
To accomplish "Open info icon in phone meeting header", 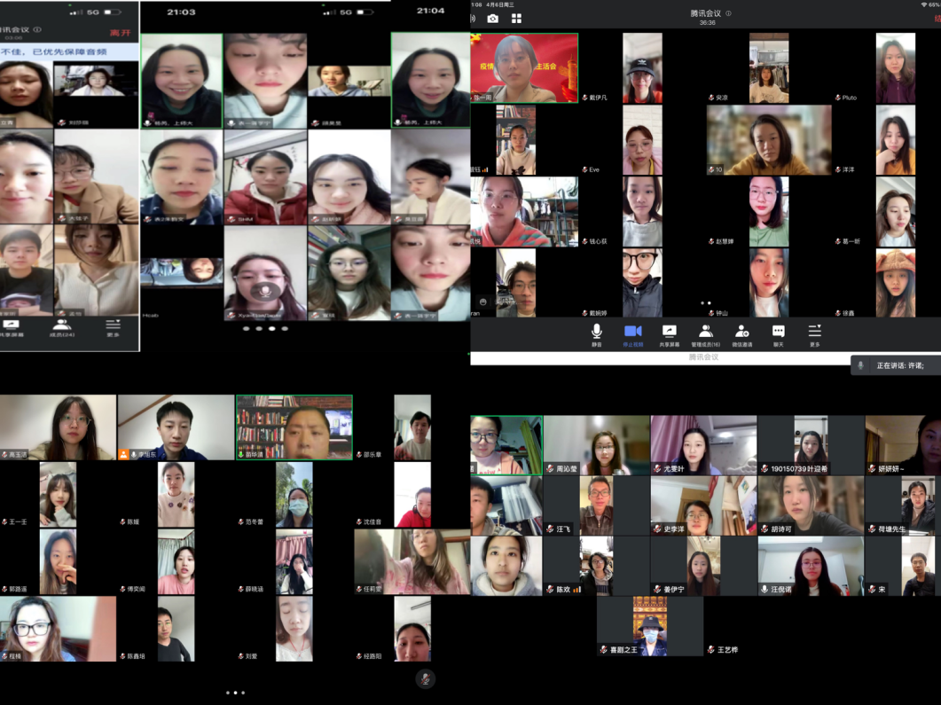I will 37,29.
